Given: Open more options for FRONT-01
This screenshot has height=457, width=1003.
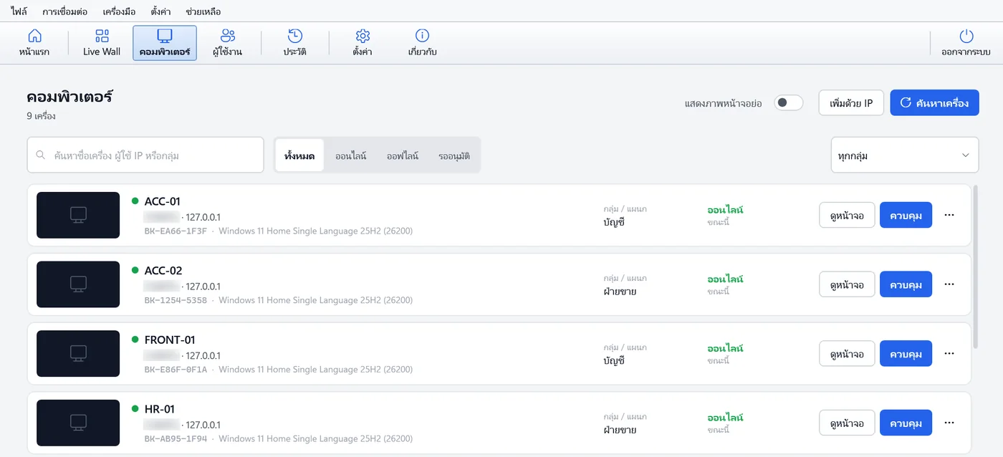Looking at the screenshot, I should (x=949, y=354).
